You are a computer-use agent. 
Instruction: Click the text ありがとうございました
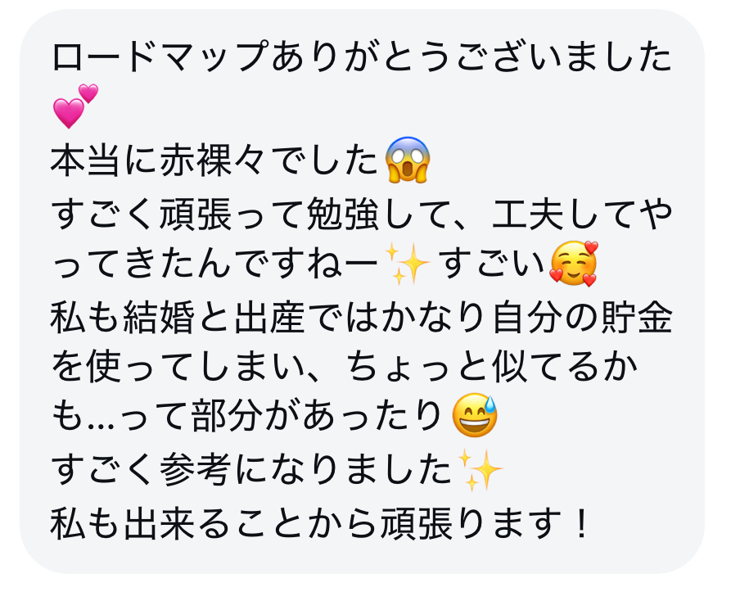(472, 56)
